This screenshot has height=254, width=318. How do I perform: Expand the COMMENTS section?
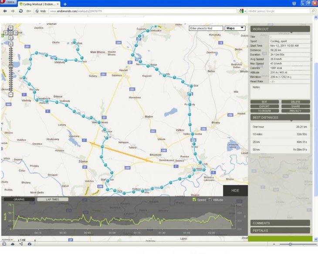point(280,223)
